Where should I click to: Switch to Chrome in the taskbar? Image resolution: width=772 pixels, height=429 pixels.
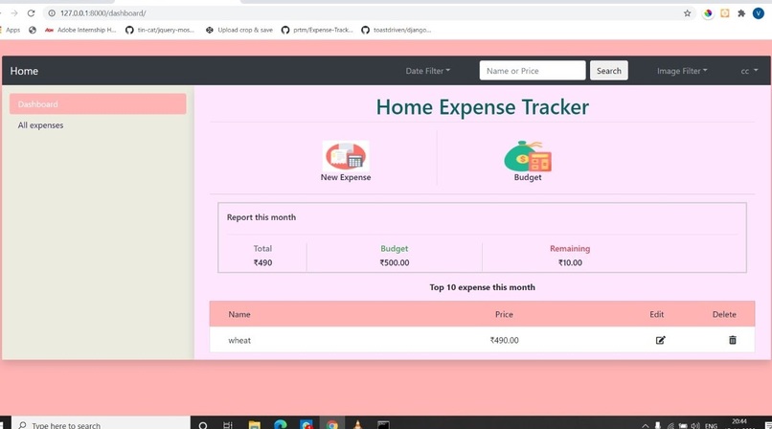coord(332,424)
